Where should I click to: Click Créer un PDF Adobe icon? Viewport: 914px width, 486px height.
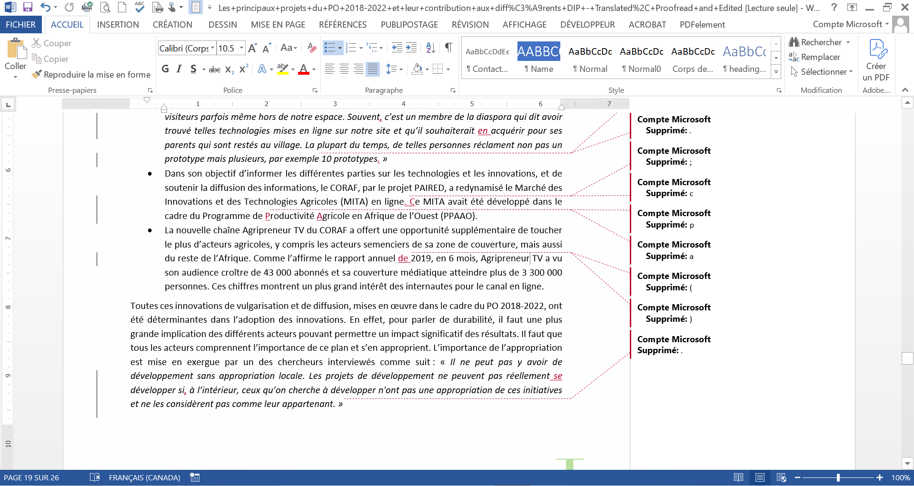[x=876, y=60]
